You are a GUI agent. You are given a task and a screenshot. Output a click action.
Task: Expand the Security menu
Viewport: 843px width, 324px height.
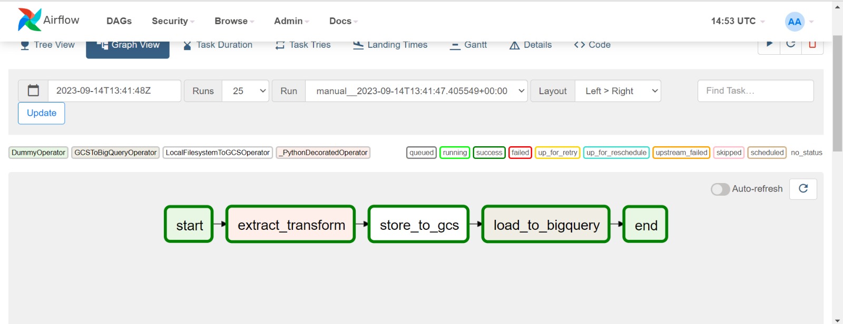pyautogui.click(x=173, y=21)
